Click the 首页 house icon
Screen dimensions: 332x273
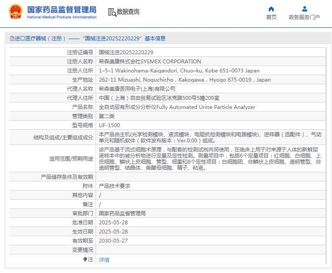coord(271,9)
